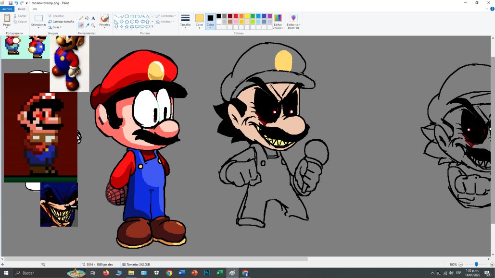
Task: Click the Copiar button
Action: click(20, 22)
